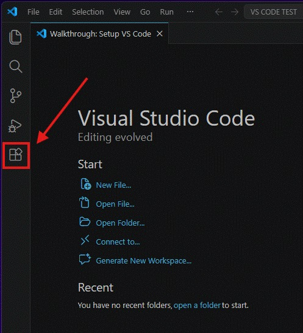Select the Walkthrough: Setup VS Code tab
The width and height of the screenshot is (303, 333).
coord(99,34)
